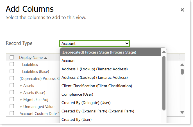Tick the '+ Assets' column checkbox
The image size is (193, 127).
(x=12, y=85)
